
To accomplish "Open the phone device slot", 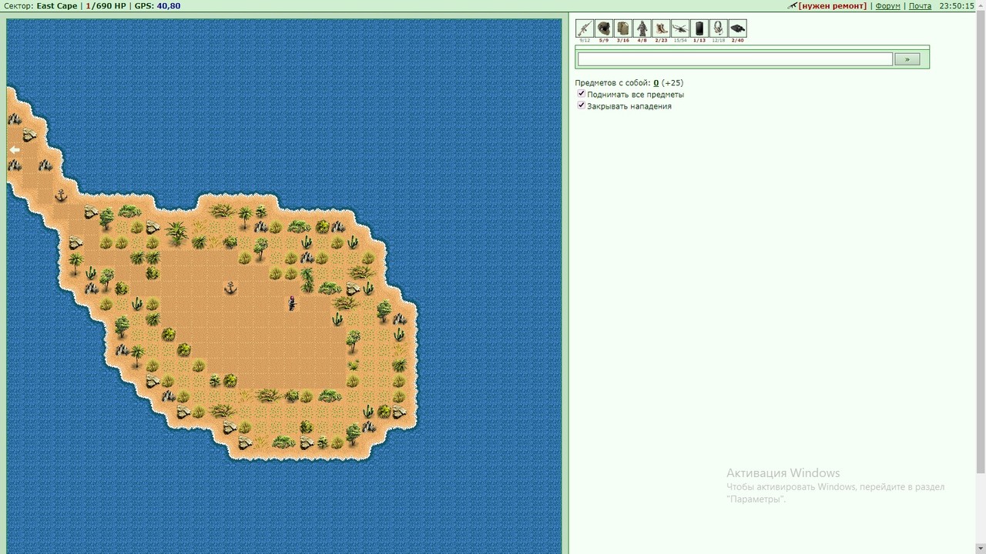I will coord(699,28).
